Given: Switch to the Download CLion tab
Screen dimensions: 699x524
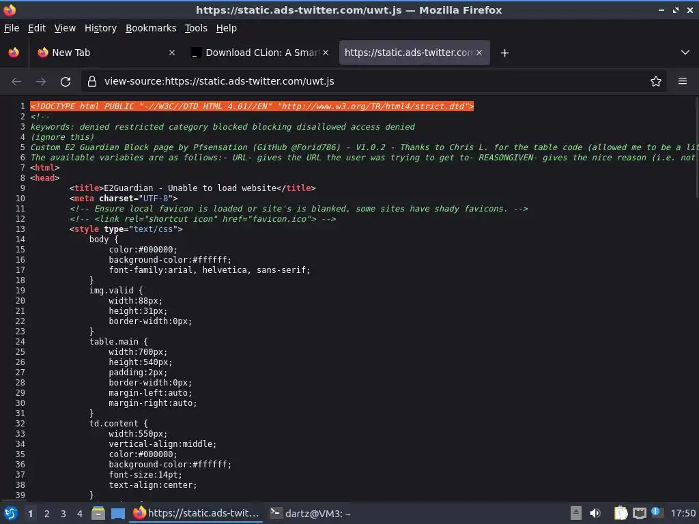Looking at the screenshot, I should coord(261,53).
